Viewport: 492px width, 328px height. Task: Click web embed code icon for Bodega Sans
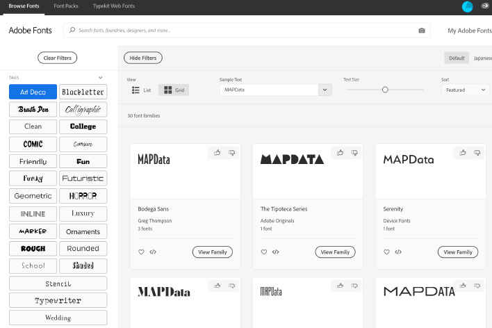click(153, 252)
